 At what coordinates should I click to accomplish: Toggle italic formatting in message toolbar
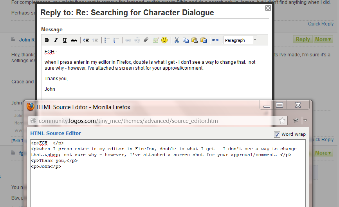click(x=56, y=40)
